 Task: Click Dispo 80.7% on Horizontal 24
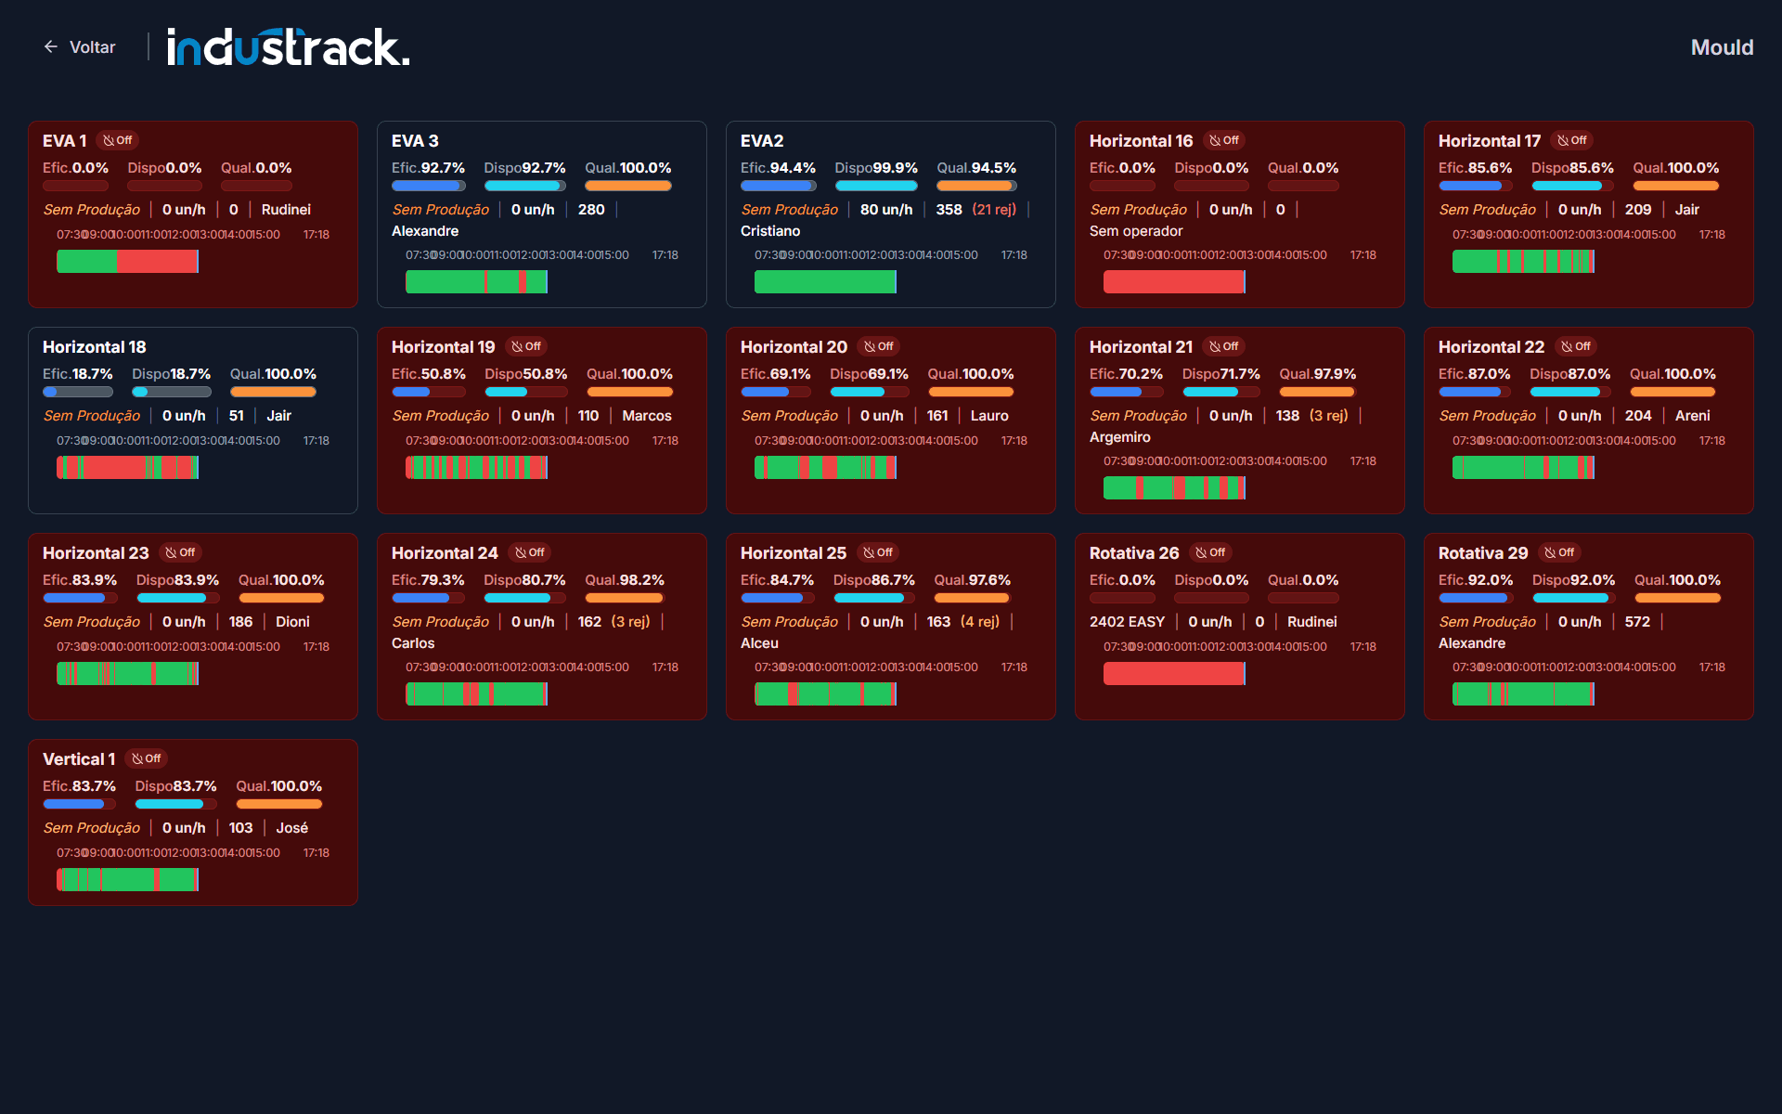[524, 580]
